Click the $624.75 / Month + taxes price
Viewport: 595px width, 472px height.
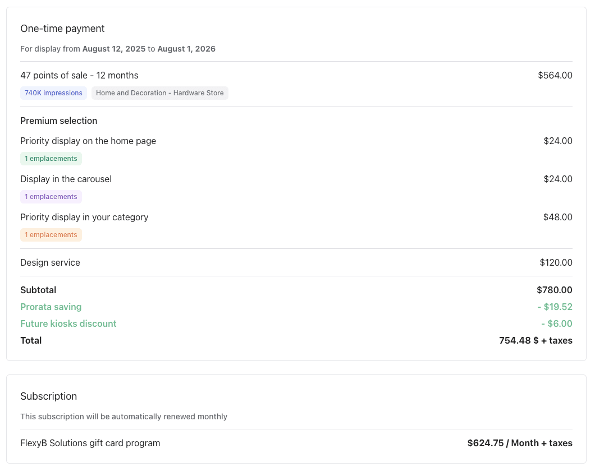519,443
